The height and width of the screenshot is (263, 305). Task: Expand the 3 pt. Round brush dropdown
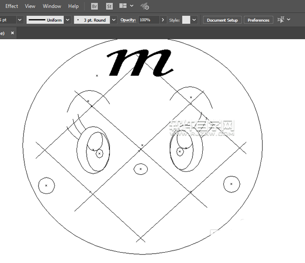click(x=114, y=20)
